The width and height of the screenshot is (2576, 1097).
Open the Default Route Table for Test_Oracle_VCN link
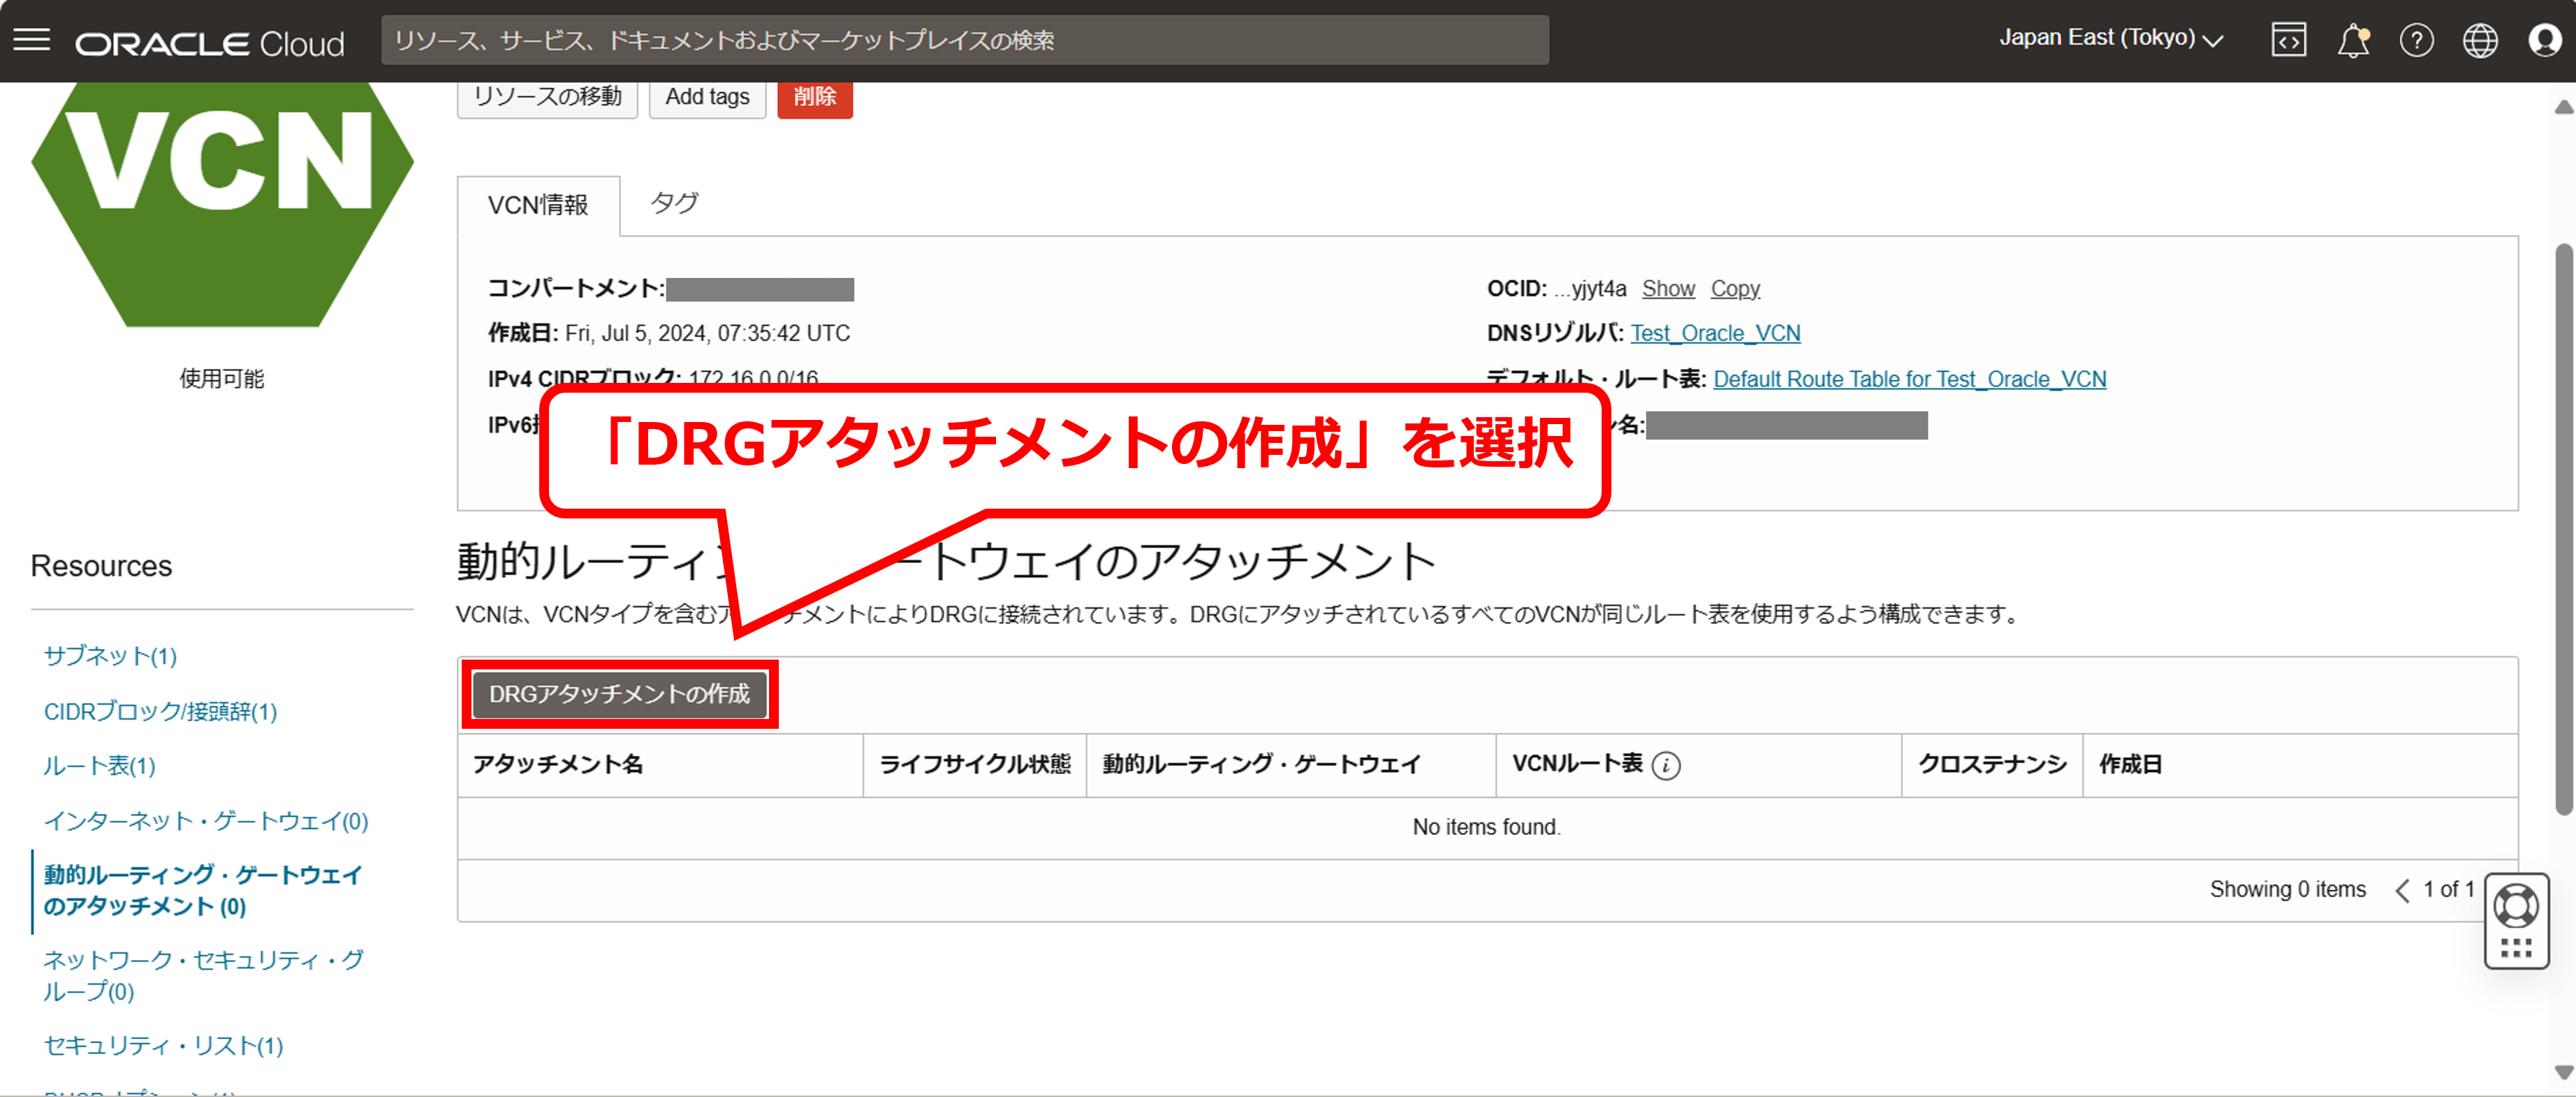pyautogui.click(x=1909, y=379)
